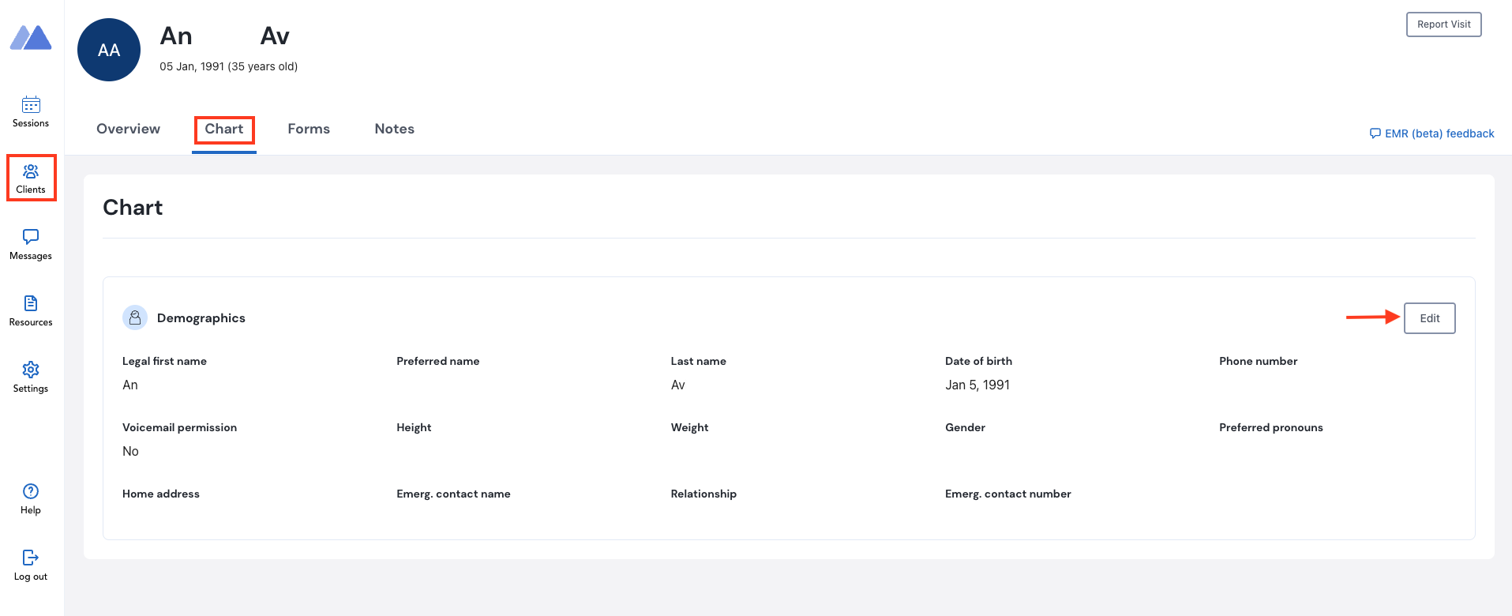Click the AA client avatar

point(109,50)
